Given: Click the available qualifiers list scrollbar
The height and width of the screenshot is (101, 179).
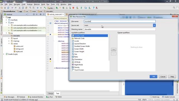Looking at the screenshot, I should [109, 47].
